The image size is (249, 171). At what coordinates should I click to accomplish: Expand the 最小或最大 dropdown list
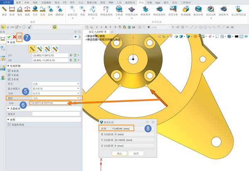coord(56,88)
